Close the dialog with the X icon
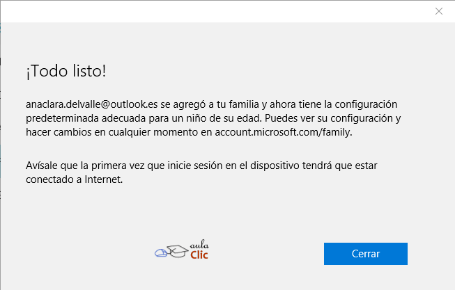 (x=438, y=11)
